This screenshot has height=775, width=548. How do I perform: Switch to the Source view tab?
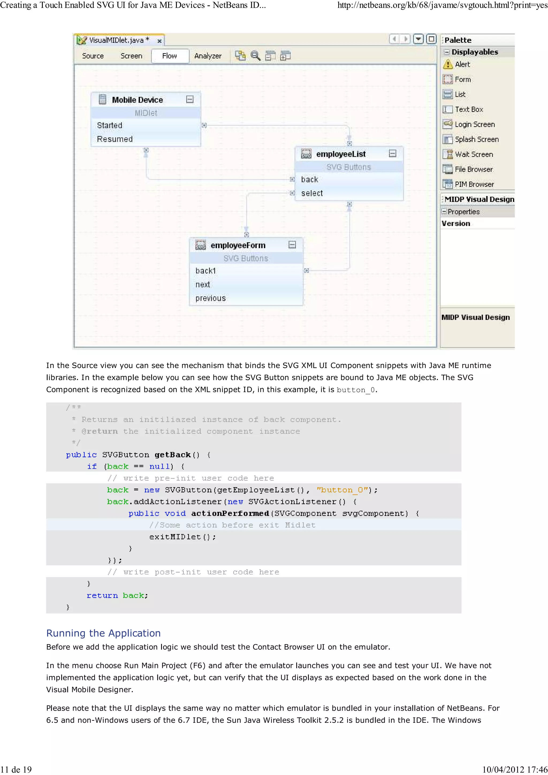[x=93, y=56]
